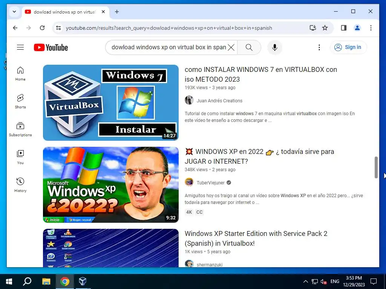Visit Juan Andrés Creations channel name
The height and width of the screenshot is (289, 386).
pyautogui.click(x=219, y=100)
